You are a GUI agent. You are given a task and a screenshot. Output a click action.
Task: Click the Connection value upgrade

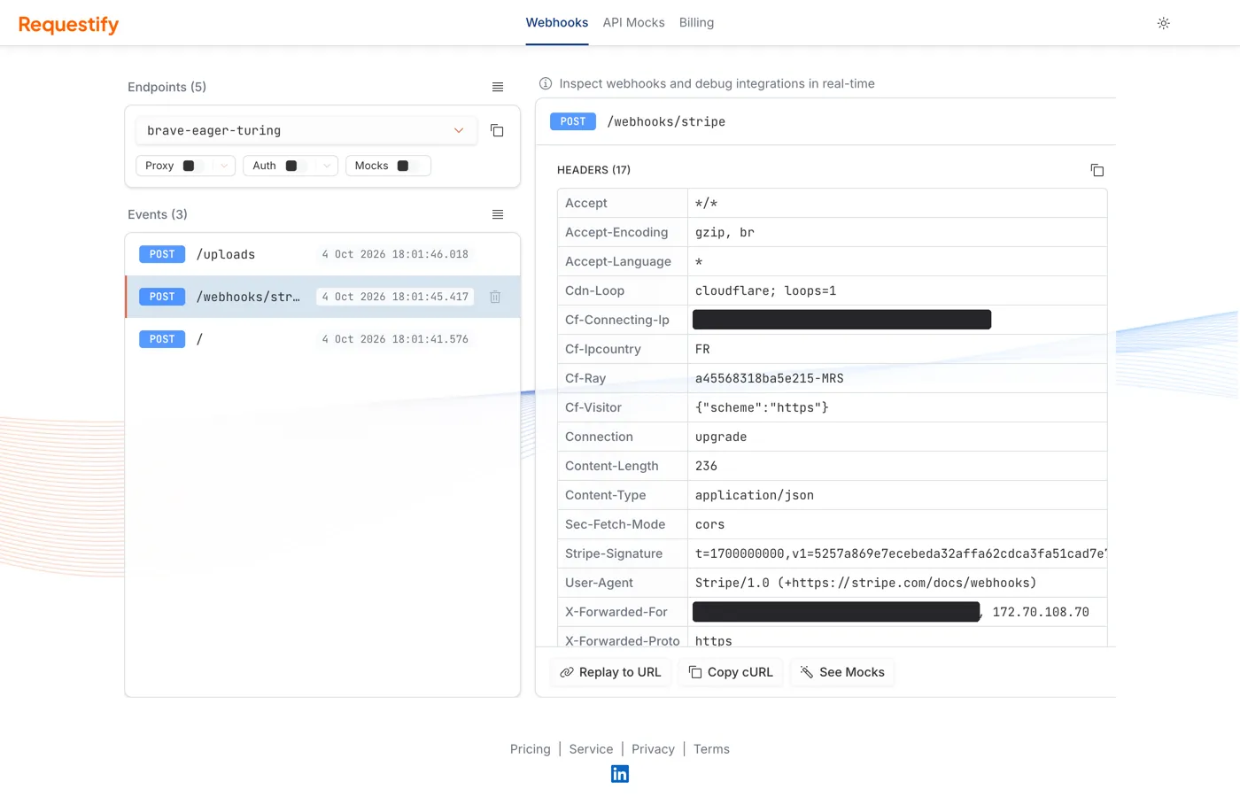[x=721, y=437]
